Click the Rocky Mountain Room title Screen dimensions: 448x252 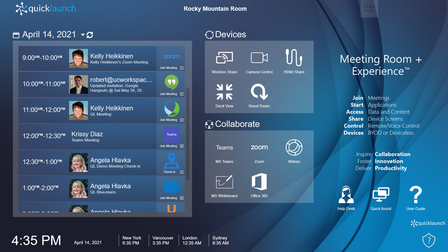point(215,9)
